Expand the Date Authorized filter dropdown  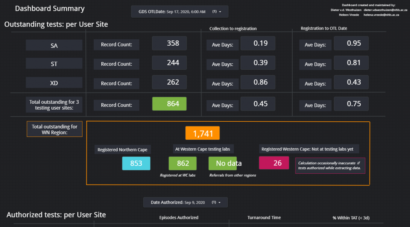tap(185, 202)
